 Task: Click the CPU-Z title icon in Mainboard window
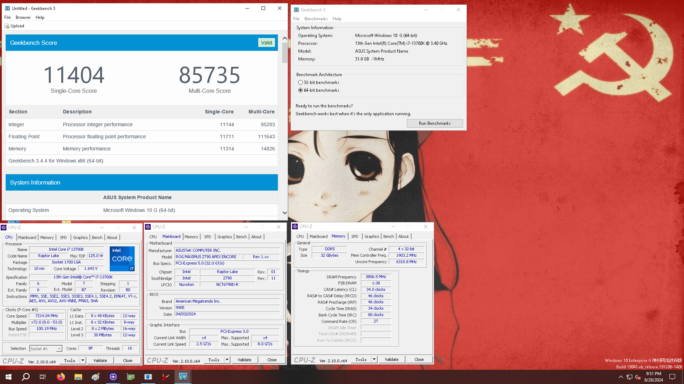point(148,227)
